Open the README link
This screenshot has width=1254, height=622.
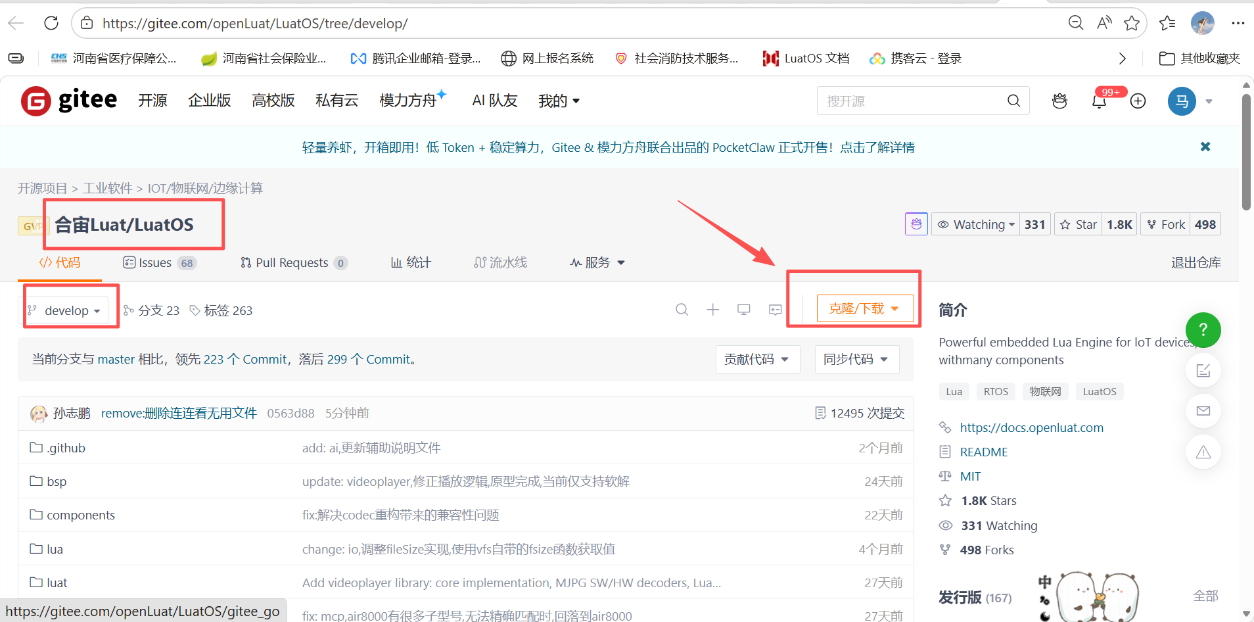(x=984, y=452)
